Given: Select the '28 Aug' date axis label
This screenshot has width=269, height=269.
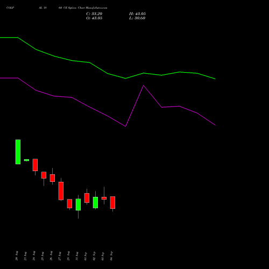Looking at the screenshot, I should click(x=68, y=256).
